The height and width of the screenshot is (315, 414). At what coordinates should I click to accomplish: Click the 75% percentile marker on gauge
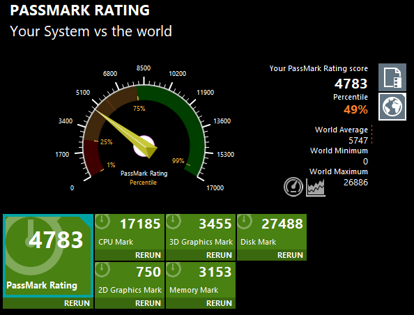[139, 109]
